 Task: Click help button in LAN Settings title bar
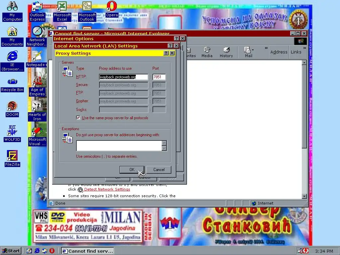(170, 46)
